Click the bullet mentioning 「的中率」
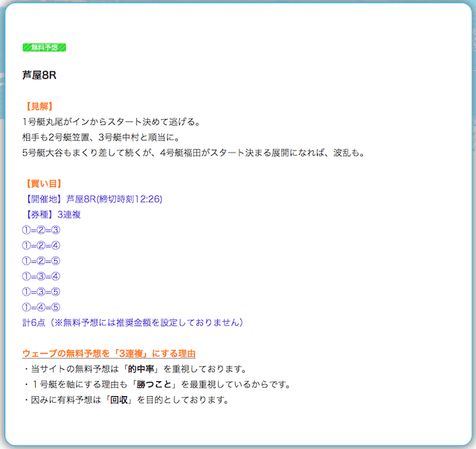 click(x=135, y=369)
